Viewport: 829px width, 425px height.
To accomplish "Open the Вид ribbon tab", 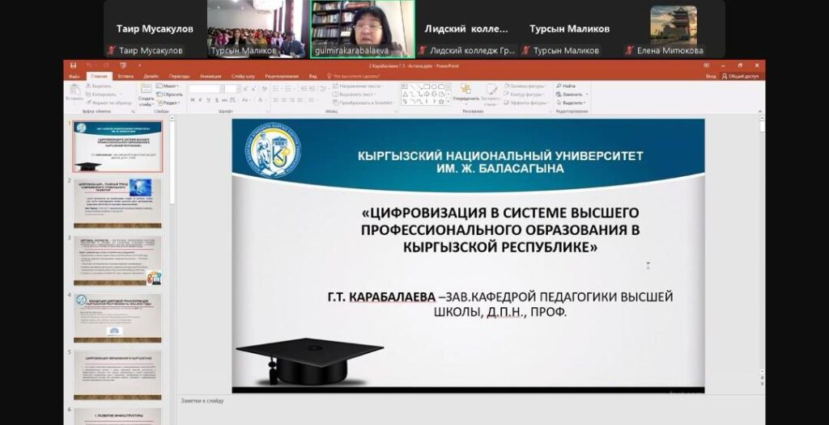I will pos(313,76).
